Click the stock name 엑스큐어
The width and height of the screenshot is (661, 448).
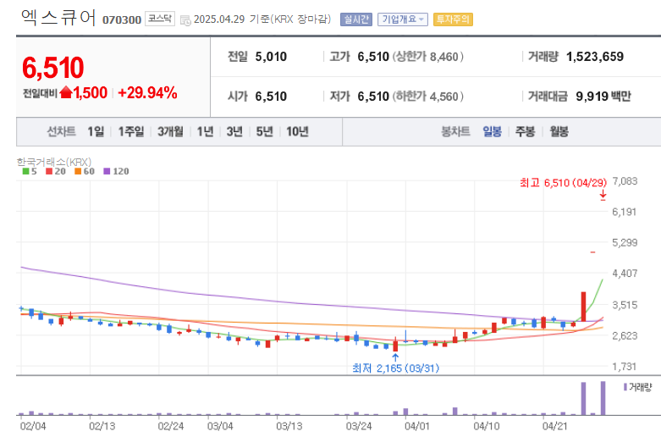point(58,18)
